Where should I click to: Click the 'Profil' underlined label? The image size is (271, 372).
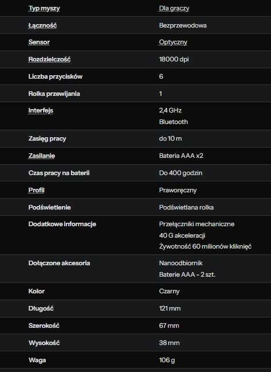[x=36, y=190]
